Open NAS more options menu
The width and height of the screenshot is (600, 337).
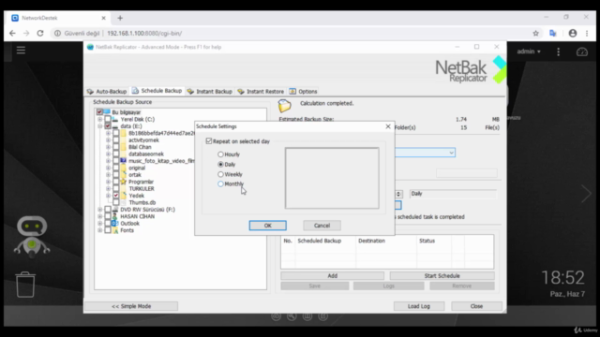[559, 51]
